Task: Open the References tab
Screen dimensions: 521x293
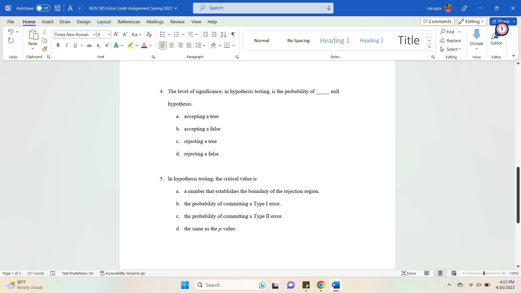Action: 129,22
